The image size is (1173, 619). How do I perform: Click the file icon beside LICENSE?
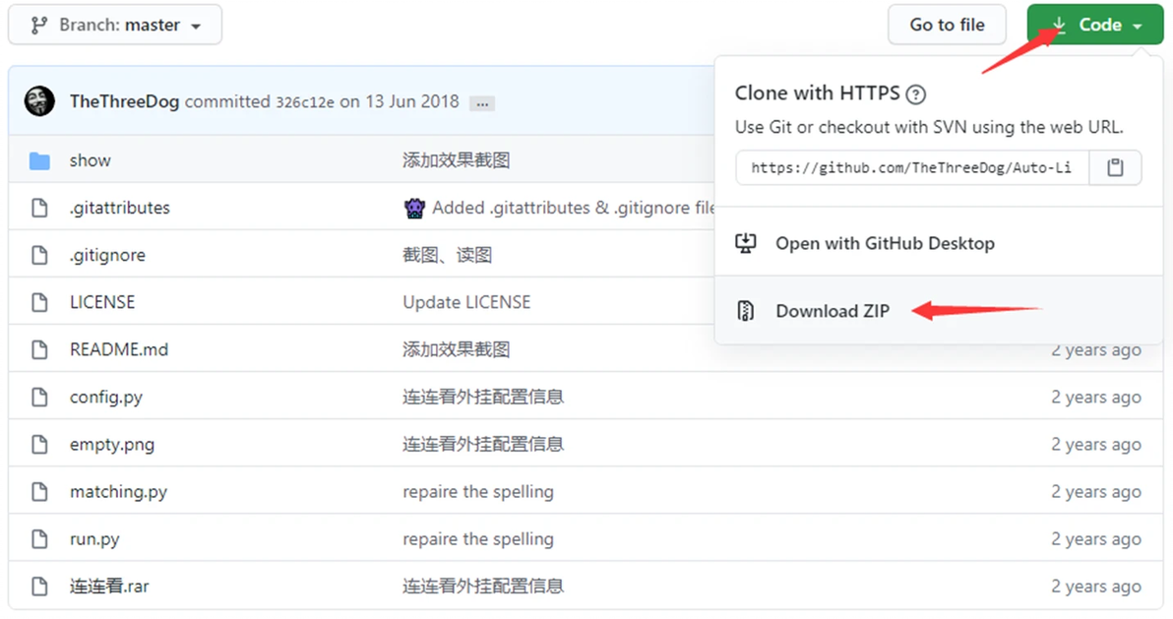(39, 302)
